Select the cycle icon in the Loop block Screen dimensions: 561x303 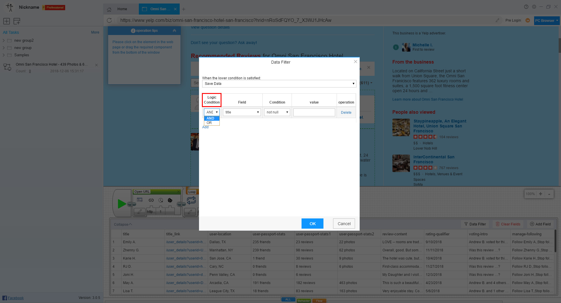coord(192,201)
